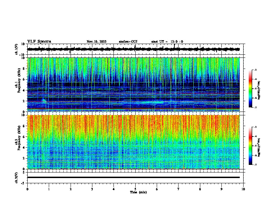This screenshot has height=212, width=274.
Task: Click the "-3" label on ch.1 color bar
Action: (255, 70)
